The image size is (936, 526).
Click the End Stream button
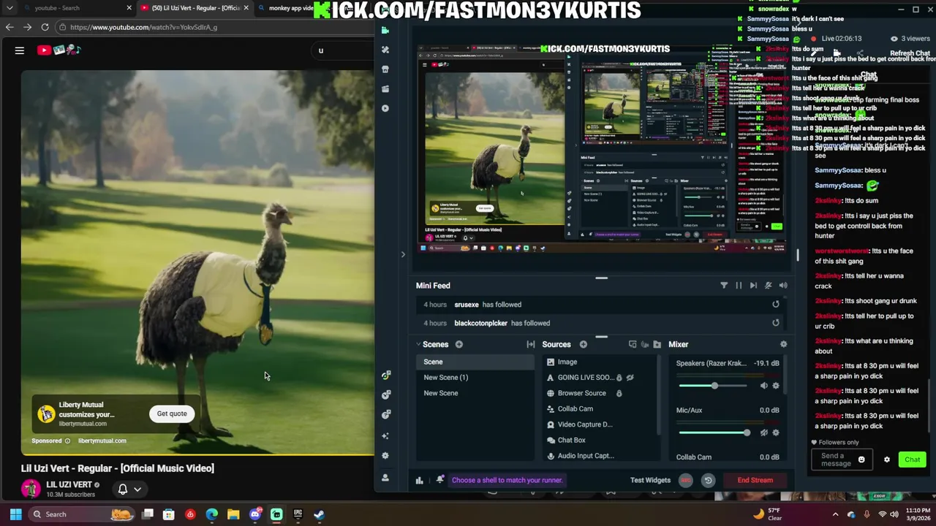[755, 480]
